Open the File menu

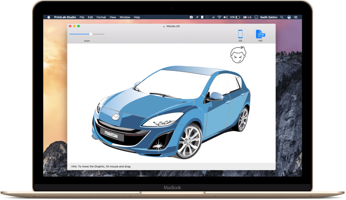click(x=82, y=17)
